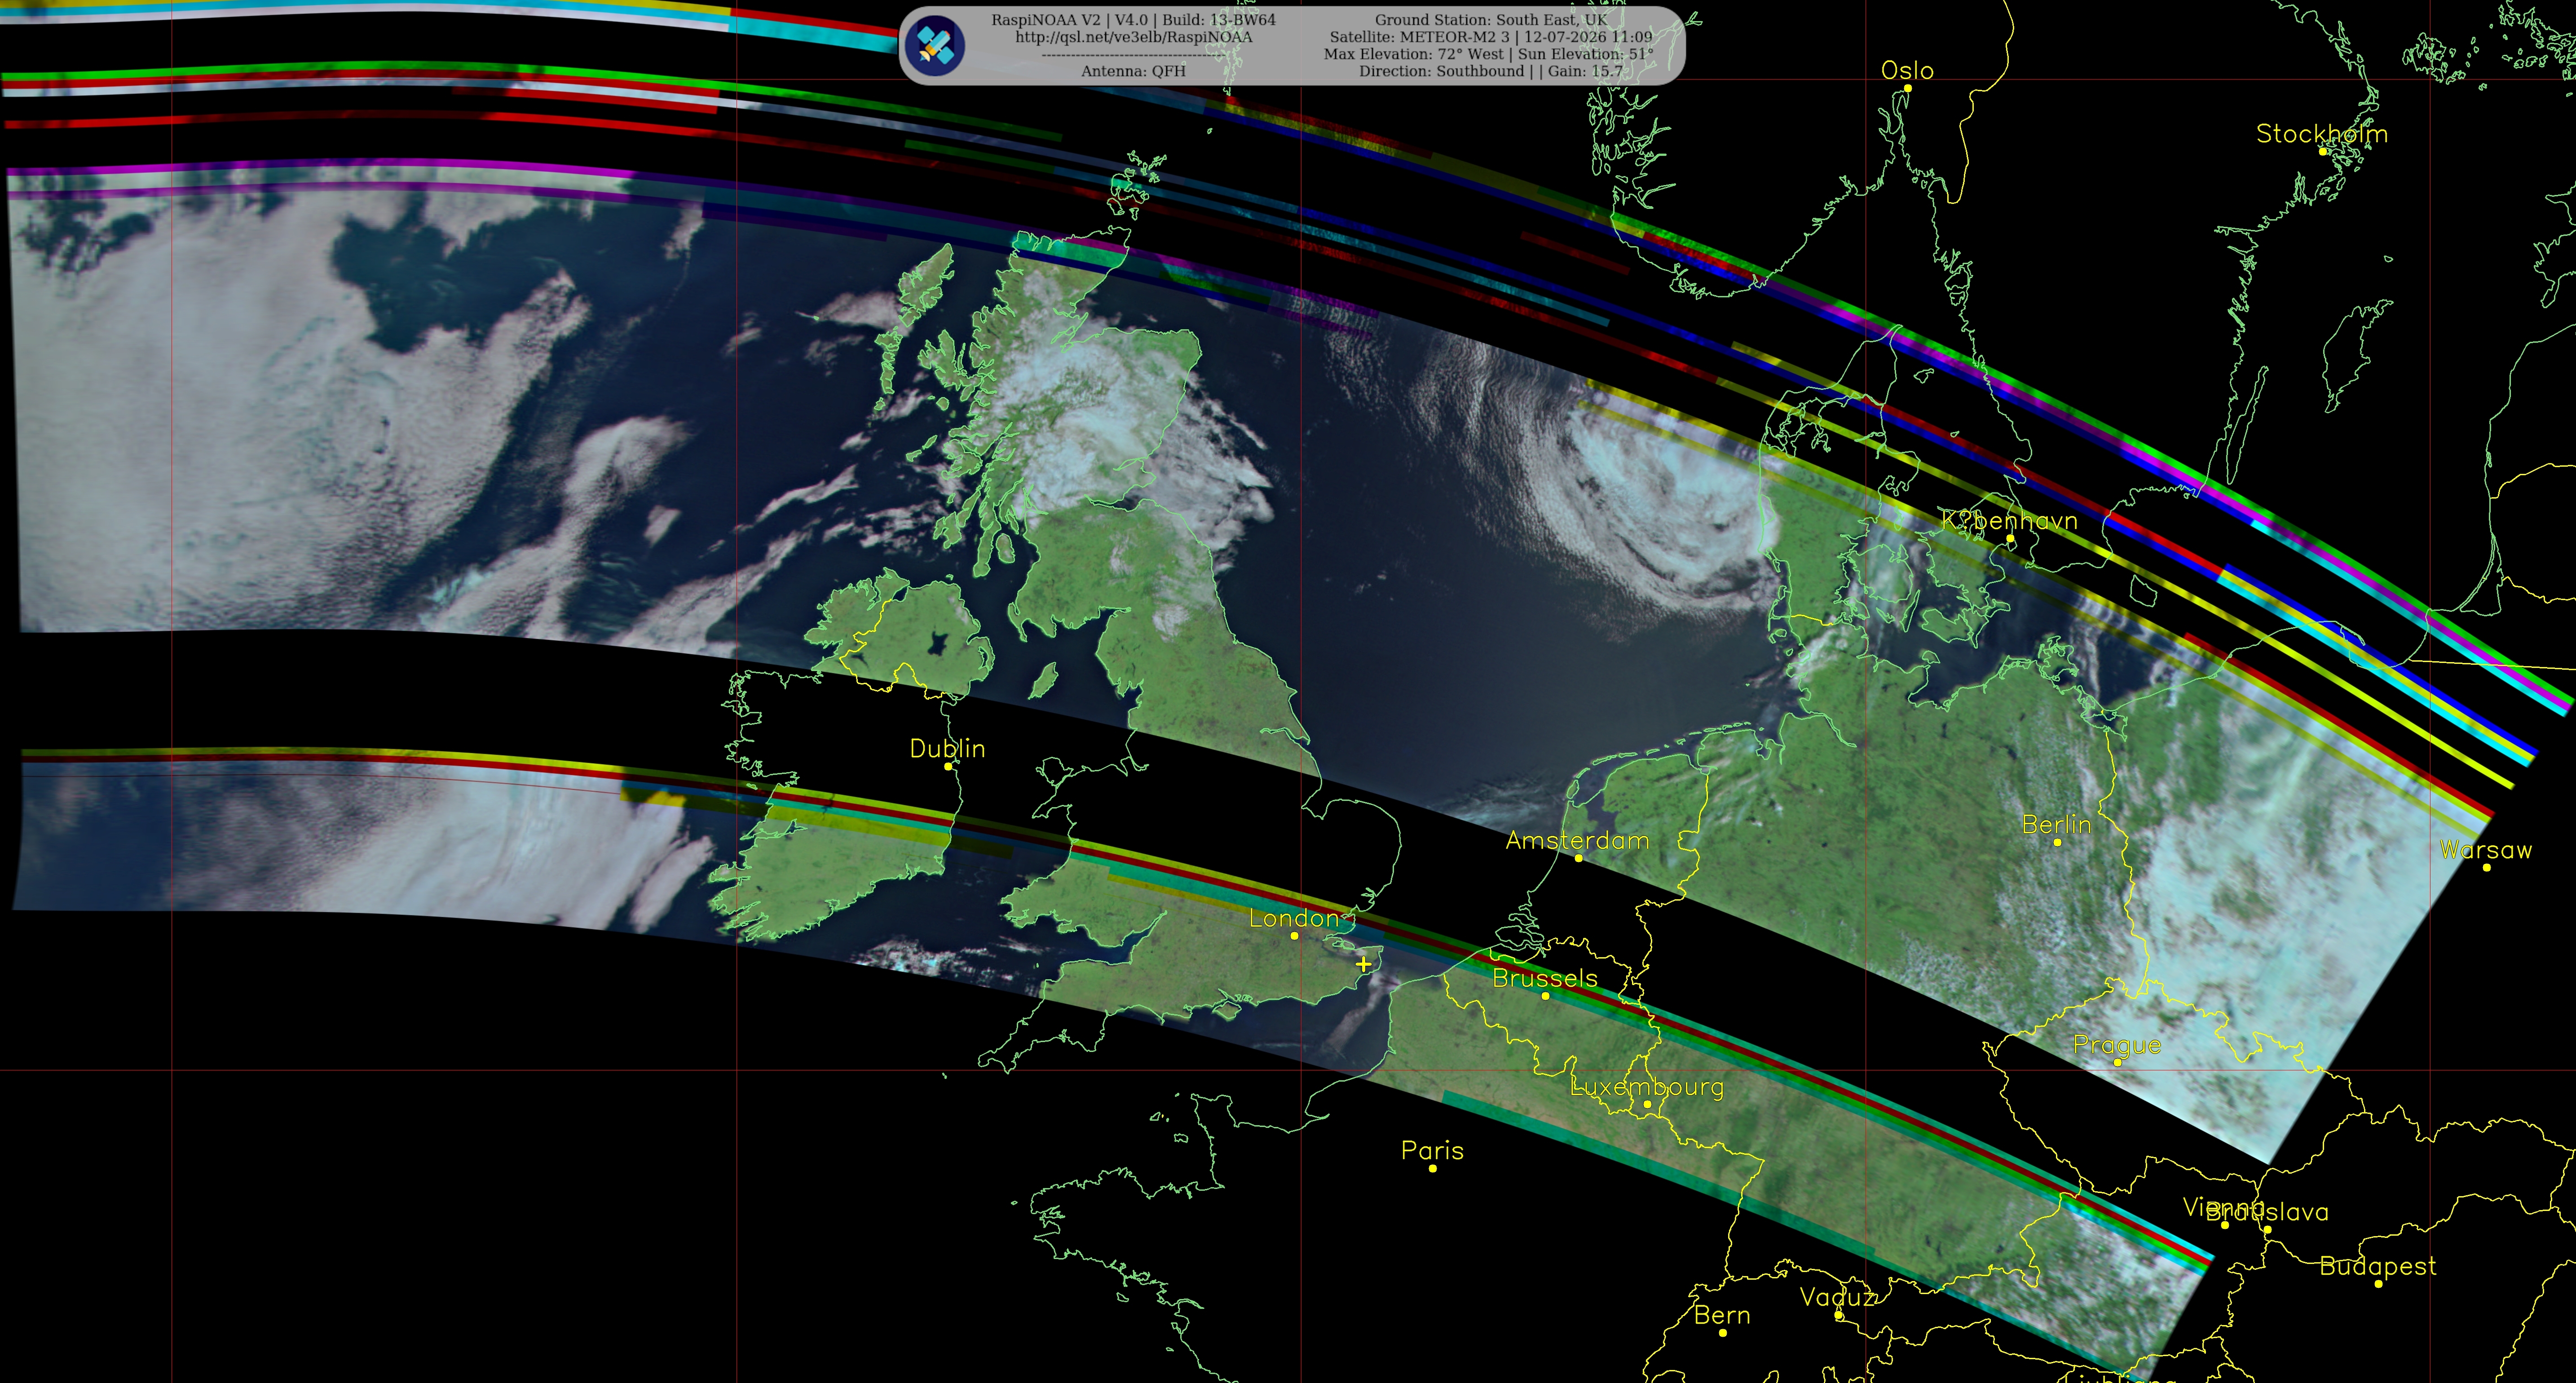Click the Amsterdam city label
The image size is (2576, 1383).
pyautogui.click(x=1577, y=841)
